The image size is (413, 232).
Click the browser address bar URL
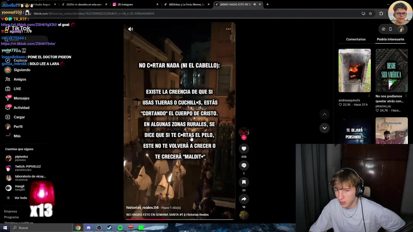pos(94,14)
